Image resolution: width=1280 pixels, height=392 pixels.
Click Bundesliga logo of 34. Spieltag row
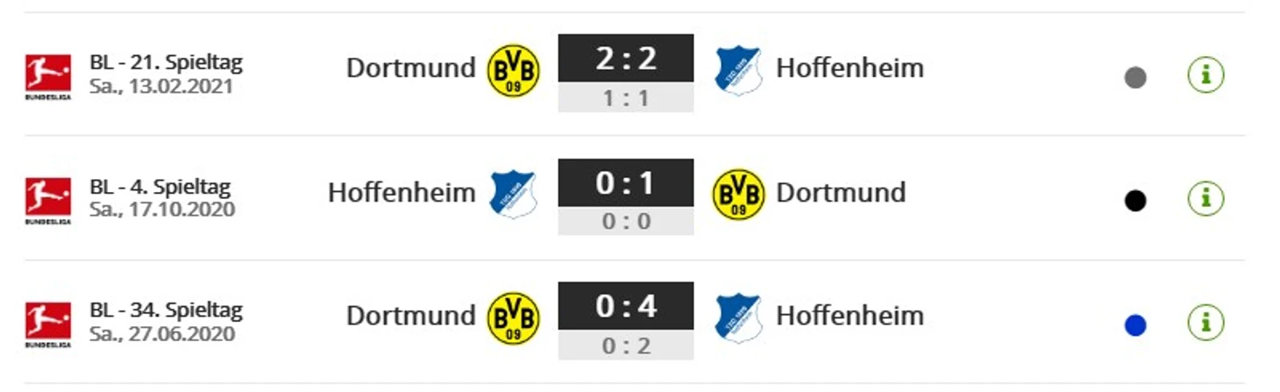pyautogui.click(x=47, y=325)
